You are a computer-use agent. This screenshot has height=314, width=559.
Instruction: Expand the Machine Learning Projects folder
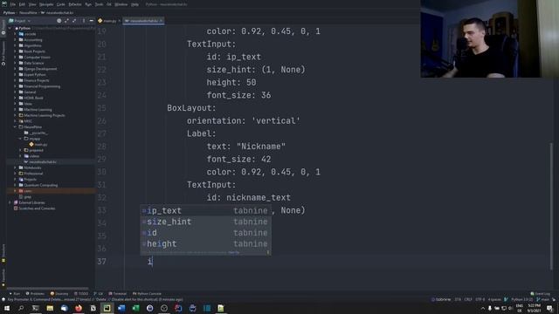pyautogui.click(x=16, y=115)
